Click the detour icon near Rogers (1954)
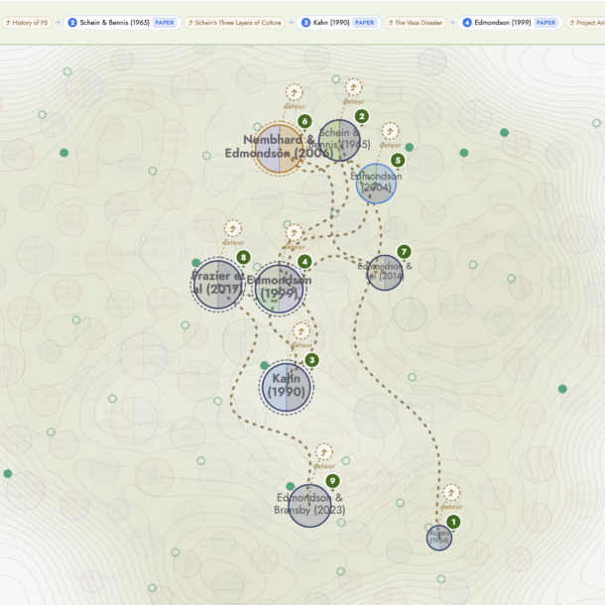This screenshot has height=605, width=605. (x=450, y=493)
